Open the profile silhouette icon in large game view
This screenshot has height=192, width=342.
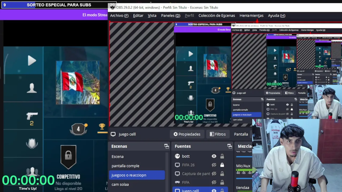(32, 88)
